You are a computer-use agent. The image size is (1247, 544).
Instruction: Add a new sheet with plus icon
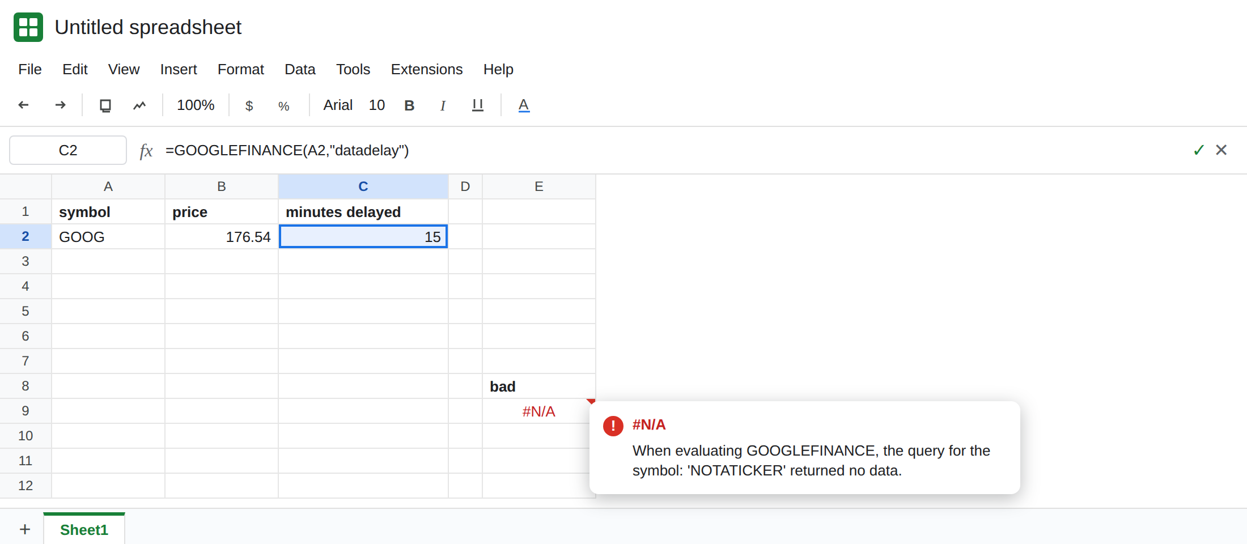click(25, 529)
